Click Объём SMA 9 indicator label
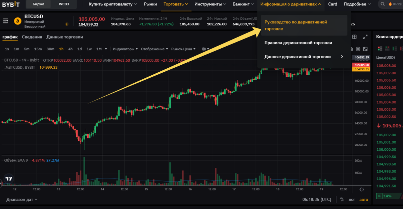 (16, 160)
